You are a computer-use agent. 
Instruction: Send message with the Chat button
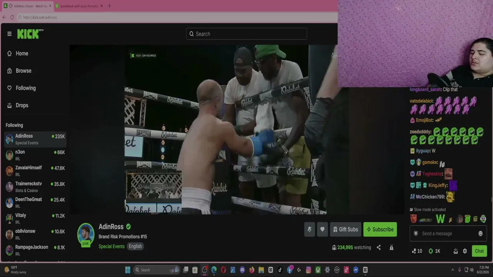tap(479, 251)
